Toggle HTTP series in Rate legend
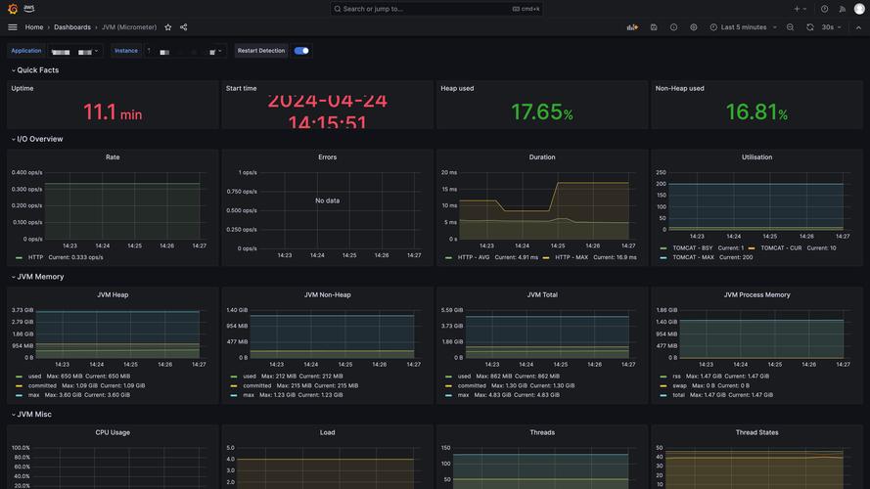 pyautogui.click(x=35, y=258)
